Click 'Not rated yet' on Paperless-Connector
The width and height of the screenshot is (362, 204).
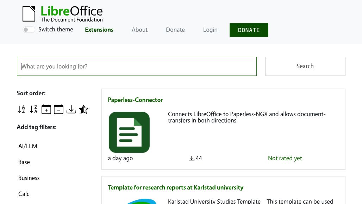point(285,158)
